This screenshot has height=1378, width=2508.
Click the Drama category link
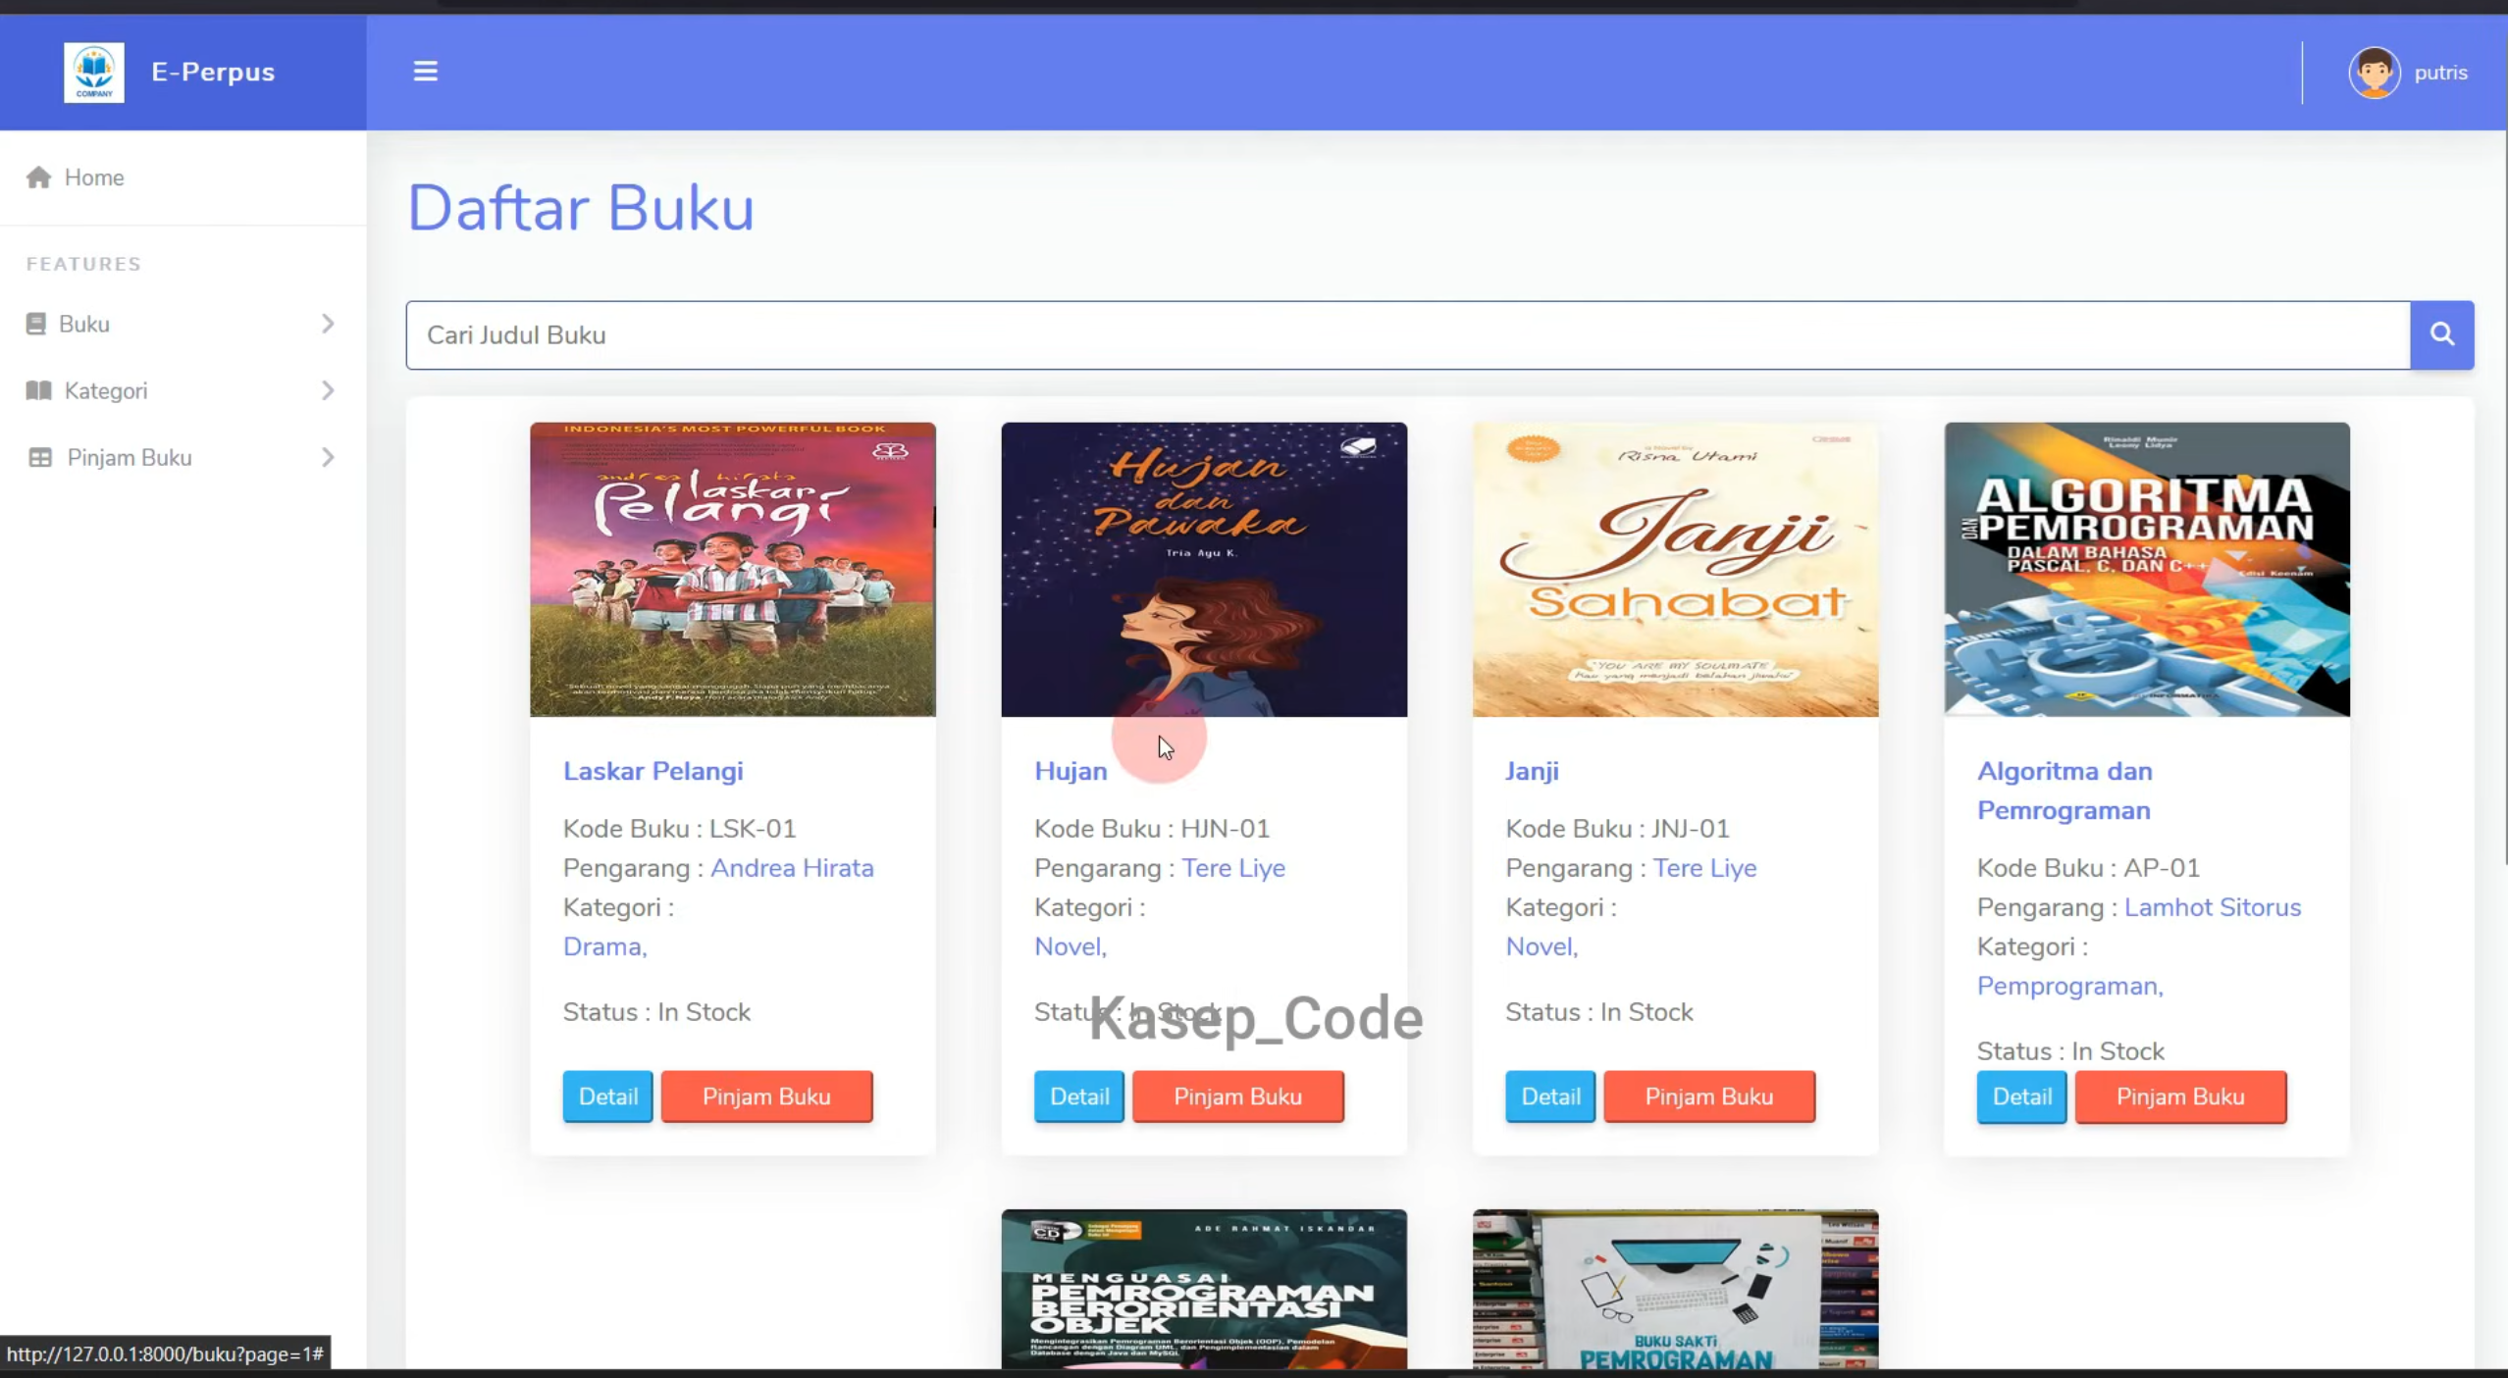click(604, 946)
